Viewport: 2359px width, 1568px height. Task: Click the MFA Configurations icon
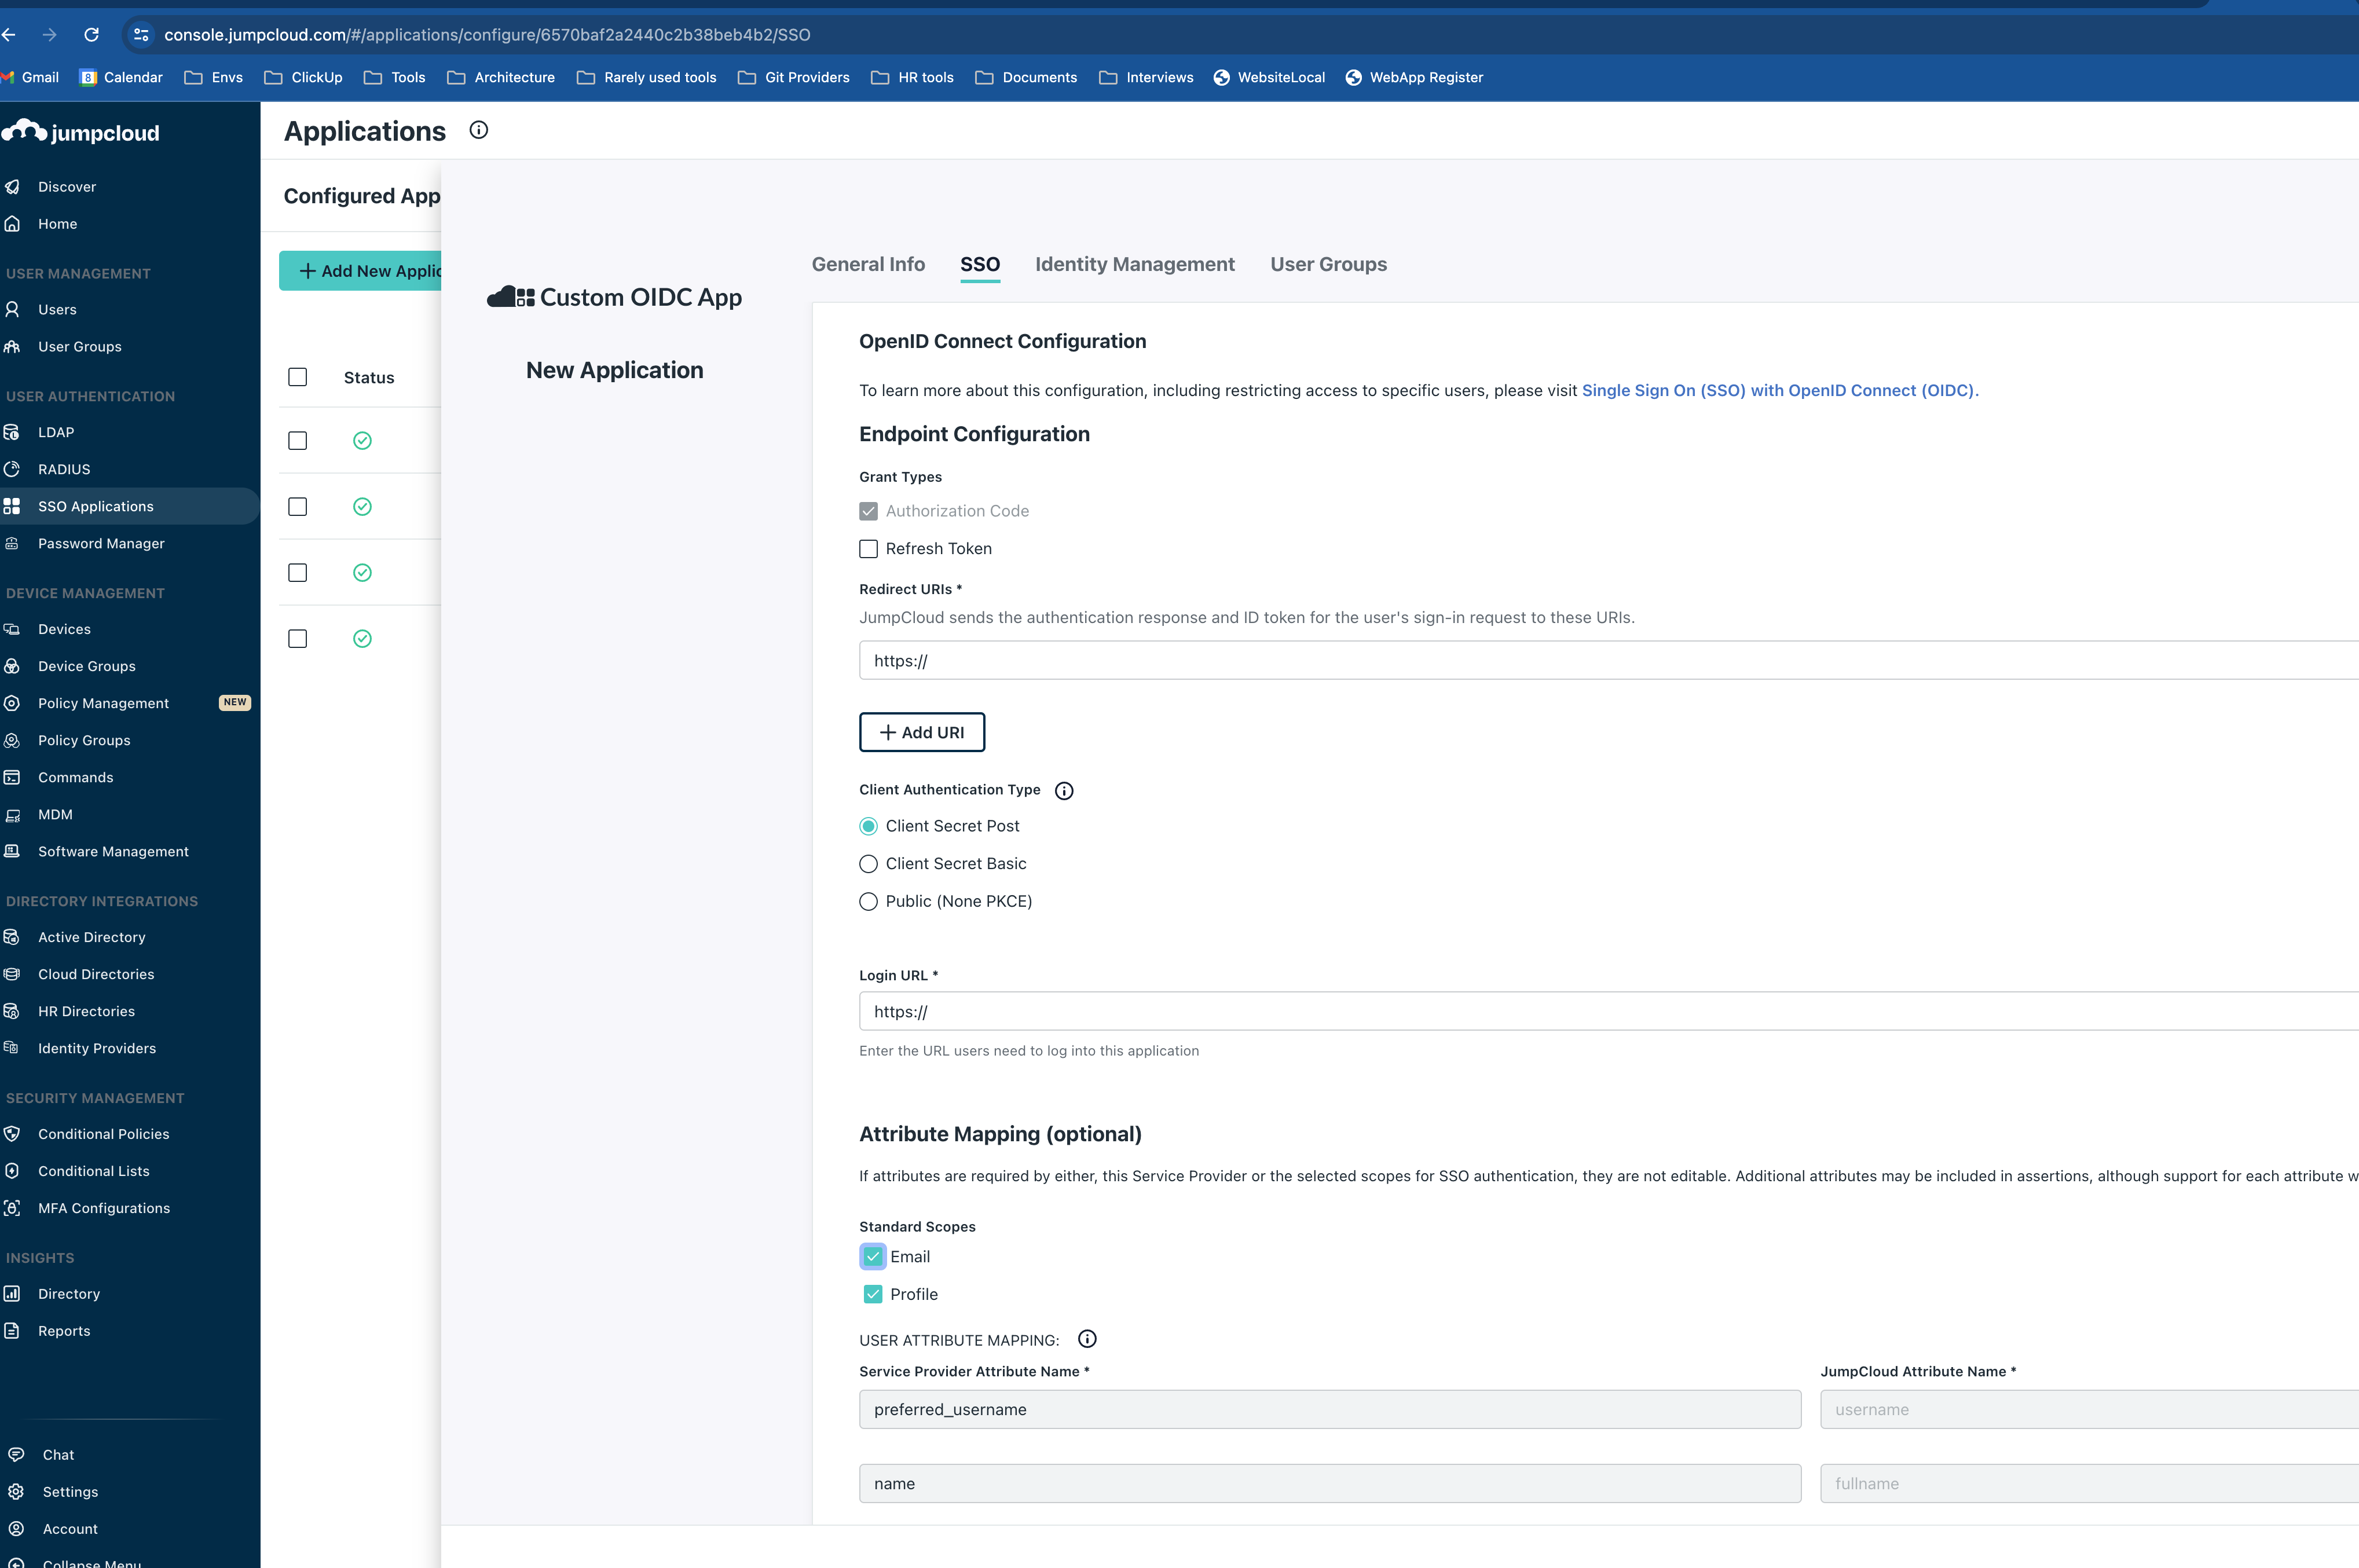[17, 1207]
